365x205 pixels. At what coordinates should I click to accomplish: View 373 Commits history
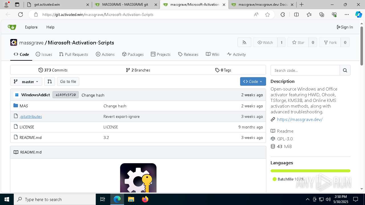pos(53,70)
